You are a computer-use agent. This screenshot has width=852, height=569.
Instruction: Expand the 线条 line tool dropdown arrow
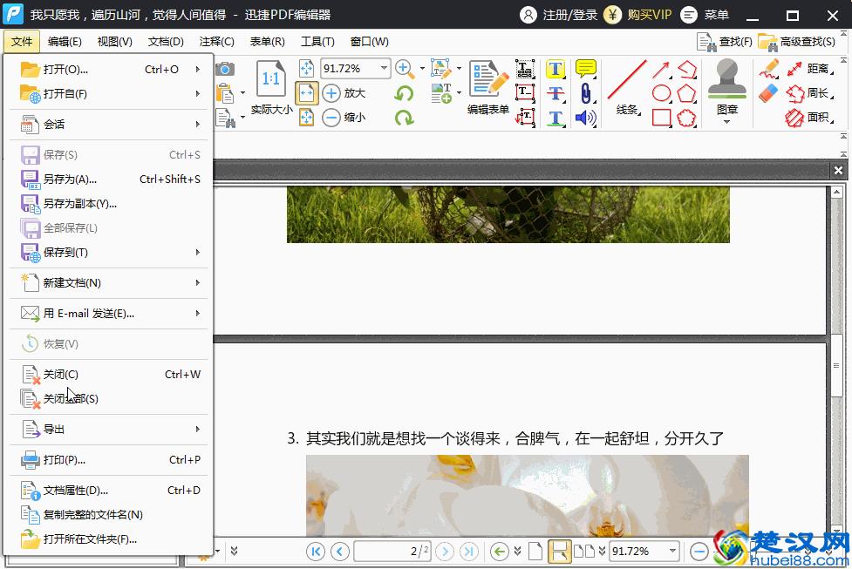(639, 112)
